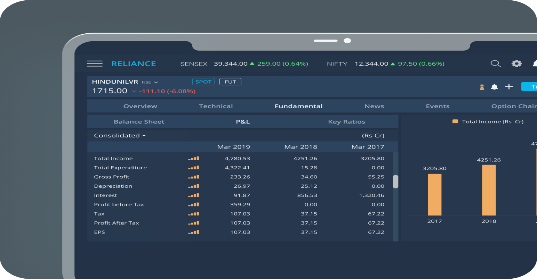Viewport: 537px width, 279px height.
Task: Set alert with the stock bell icon
Action: pos(494,87)
